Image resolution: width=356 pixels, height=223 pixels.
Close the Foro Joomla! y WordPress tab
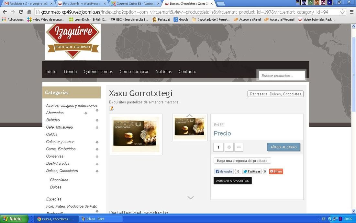pyautogui.click(x=105, y=4)
